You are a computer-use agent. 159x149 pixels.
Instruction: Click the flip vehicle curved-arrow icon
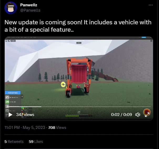point(7,97)
